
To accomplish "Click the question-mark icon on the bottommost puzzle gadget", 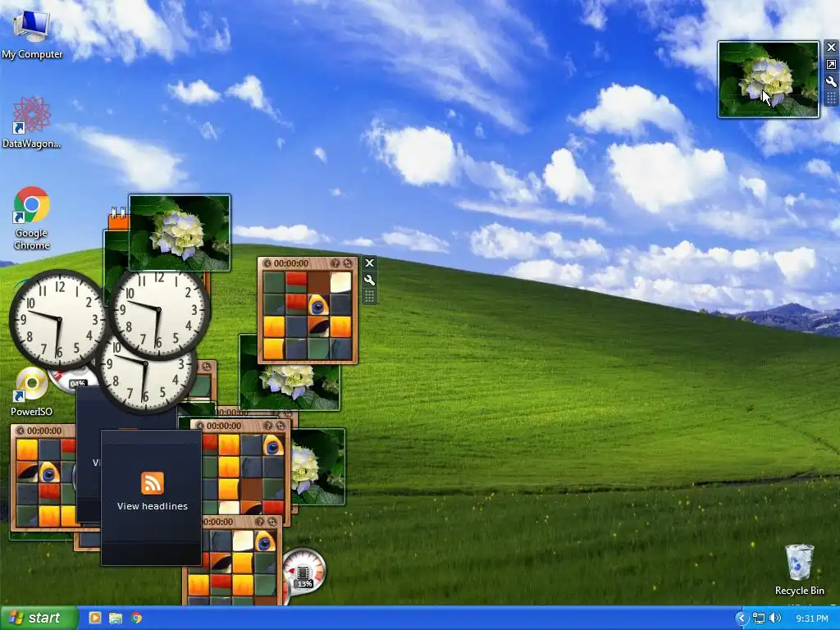I will [260, 522].
